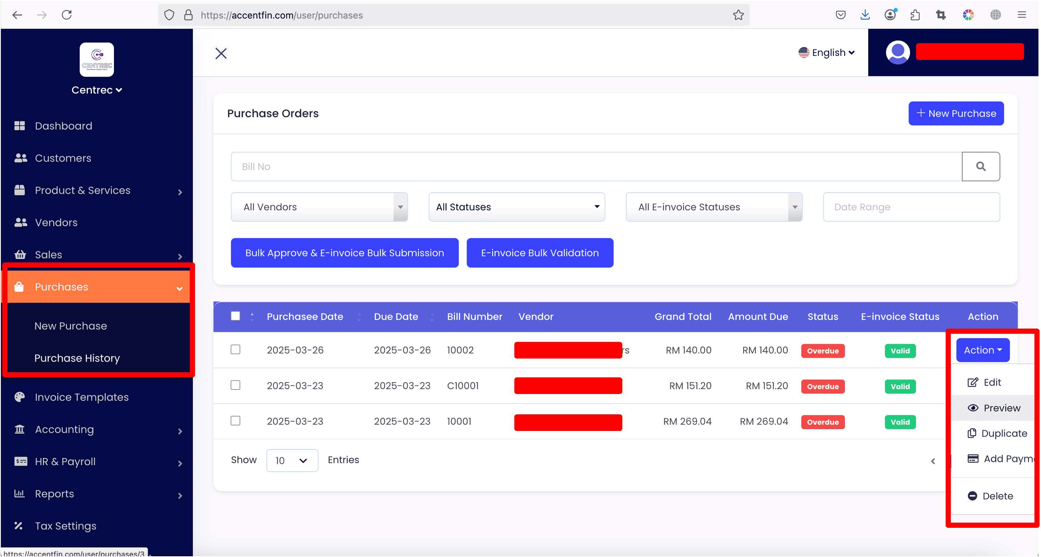
Task: Click into the Date Range field
Action: (911, 207)
